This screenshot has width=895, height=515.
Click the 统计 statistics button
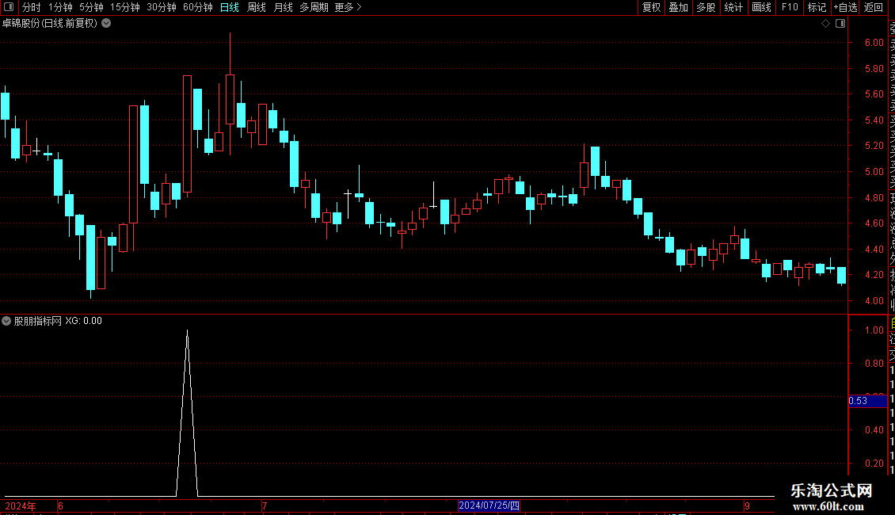point(733,7)
